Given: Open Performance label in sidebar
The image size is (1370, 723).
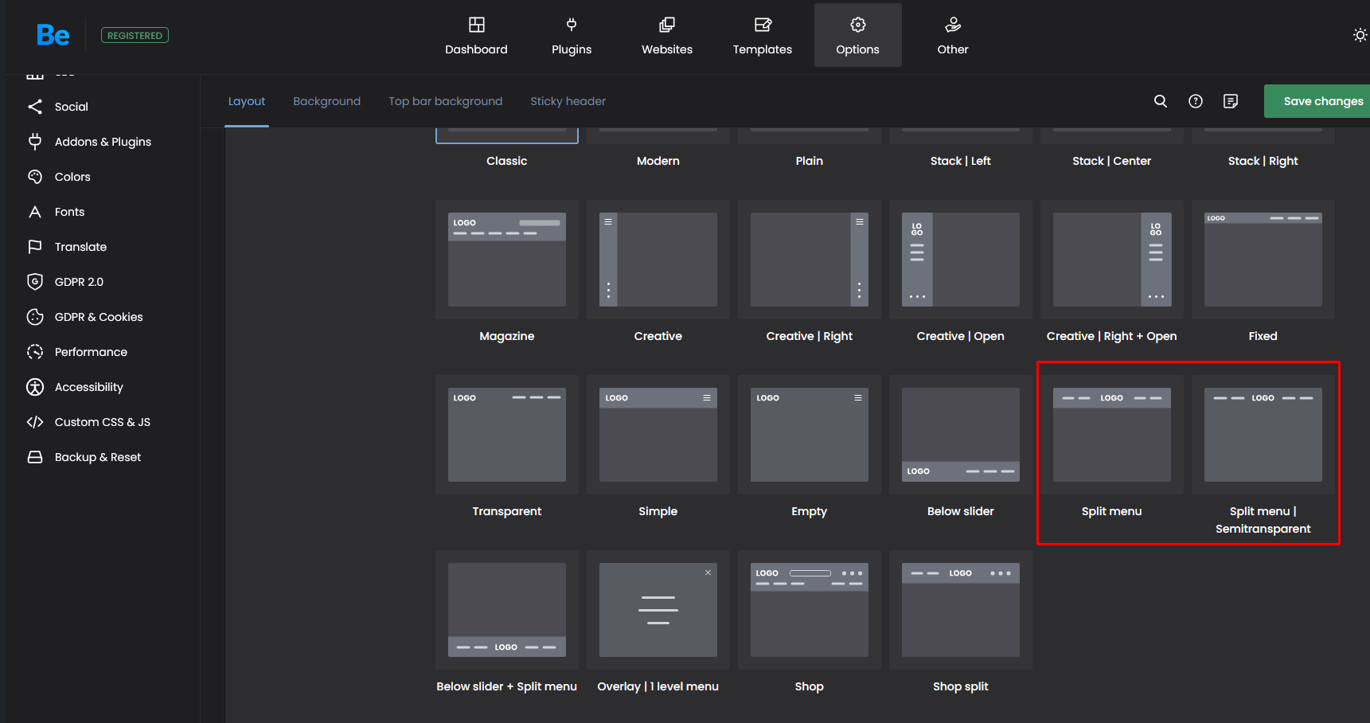Looking at the screenshot, I should coord(91,352).
